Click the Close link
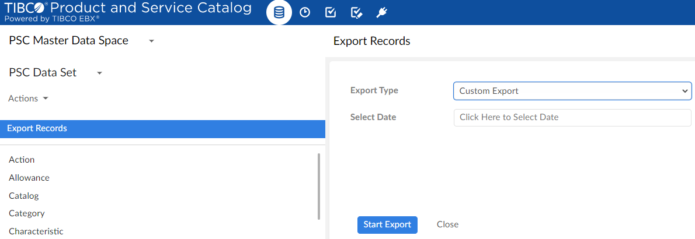Viewport: 695px width, 239px height. point(447,224)
